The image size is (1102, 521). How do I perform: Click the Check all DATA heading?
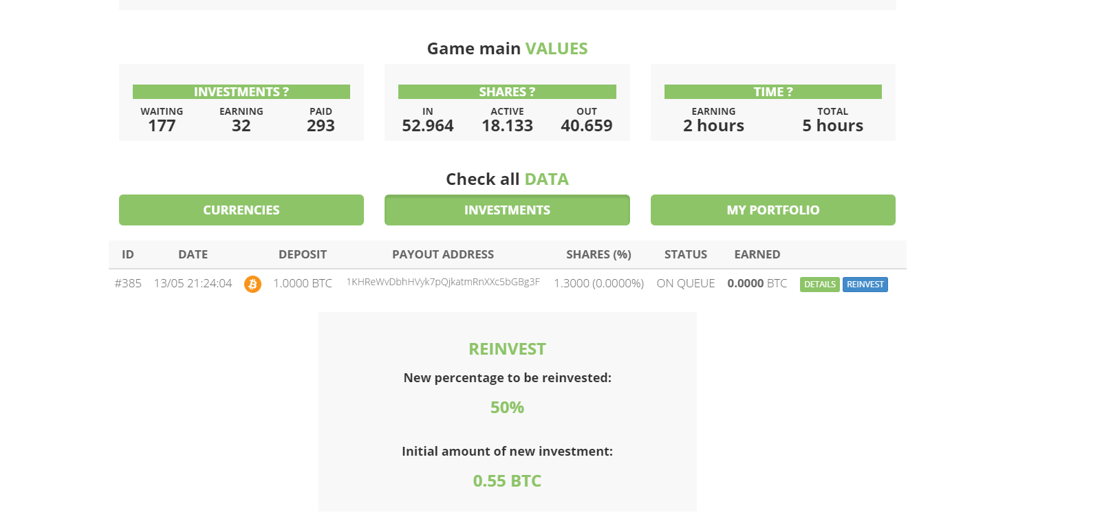pos(507,179)
